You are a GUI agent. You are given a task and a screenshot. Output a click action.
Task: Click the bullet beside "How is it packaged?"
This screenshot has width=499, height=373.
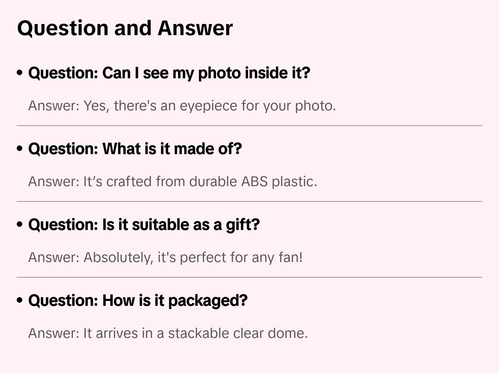pos(20,300)
